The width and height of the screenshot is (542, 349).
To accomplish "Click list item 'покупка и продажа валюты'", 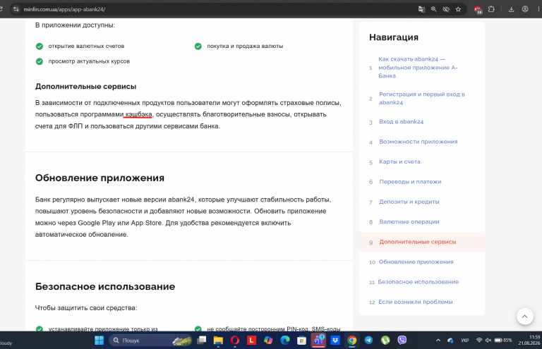I will (x=245, y=46).
